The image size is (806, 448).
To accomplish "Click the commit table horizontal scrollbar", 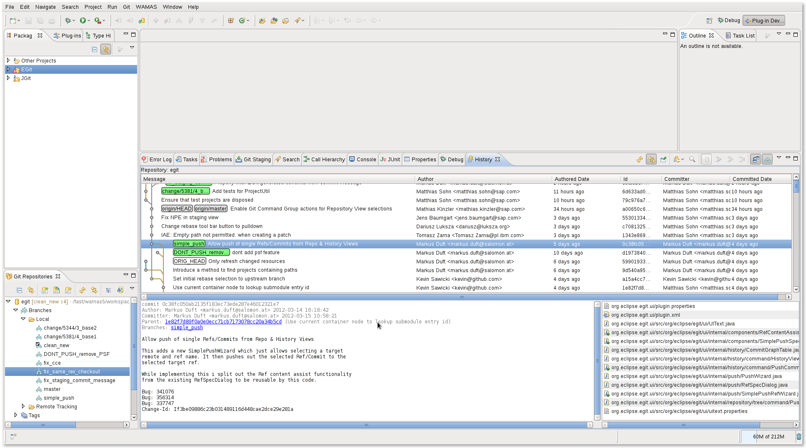I will [x=461, y=297].
